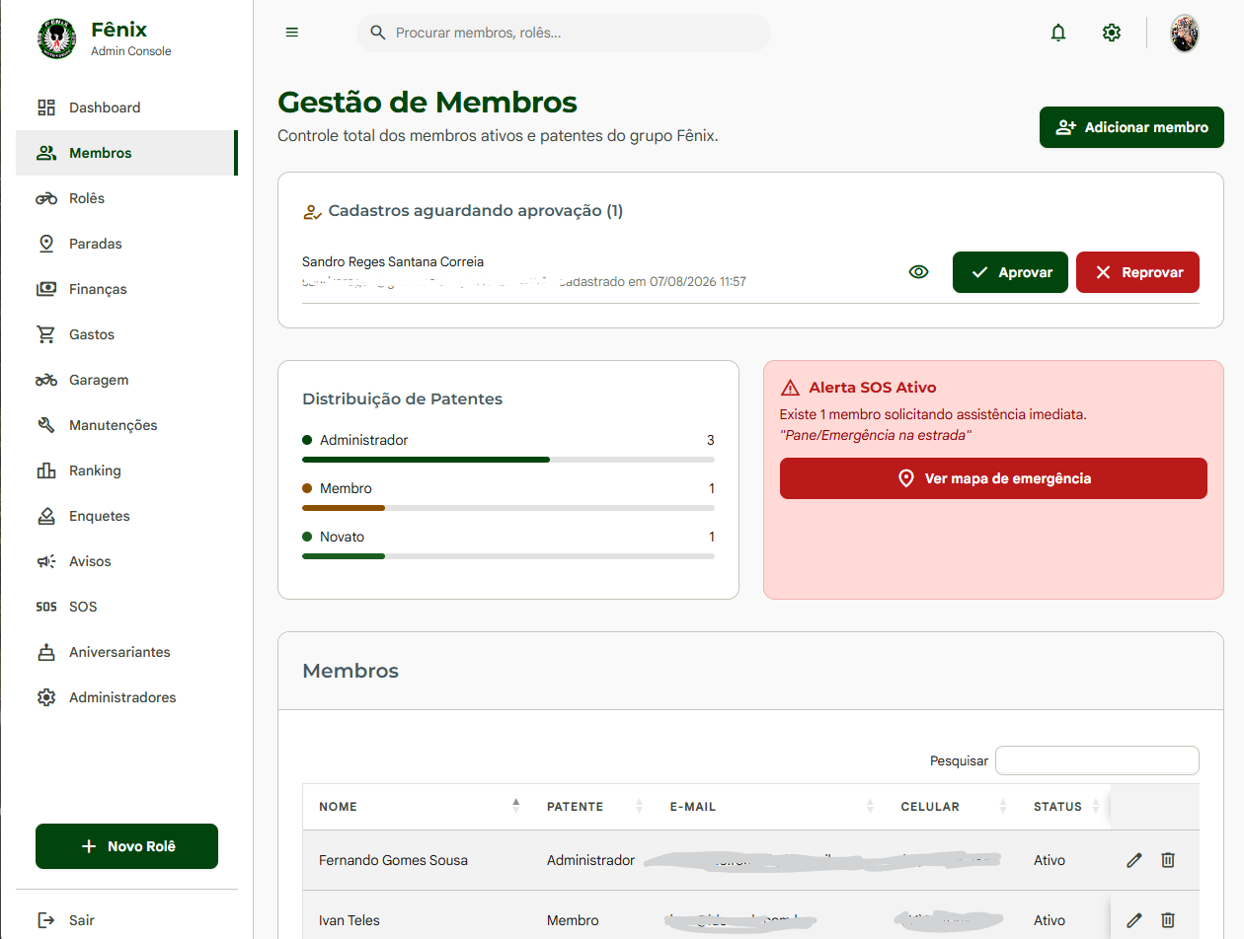This screenshot has width=1244, height=939.
Task: Go to SOS section in sidebar
Action: 126,607
